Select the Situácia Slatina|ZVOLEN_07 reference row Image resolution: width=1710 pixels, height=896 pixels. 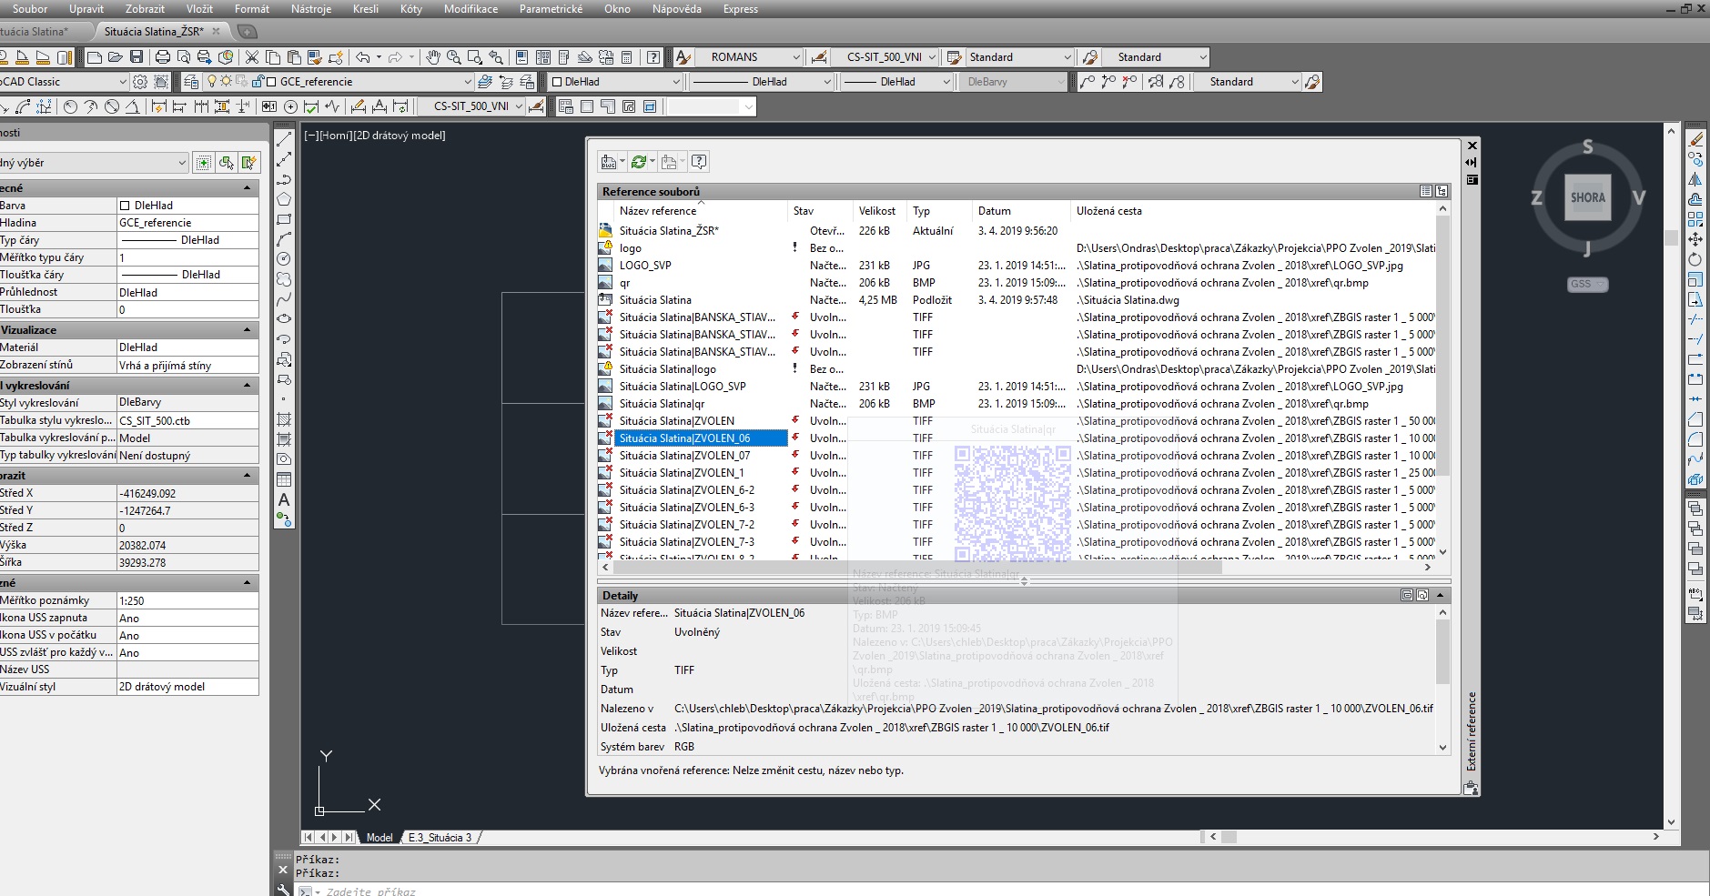(684, 456)
